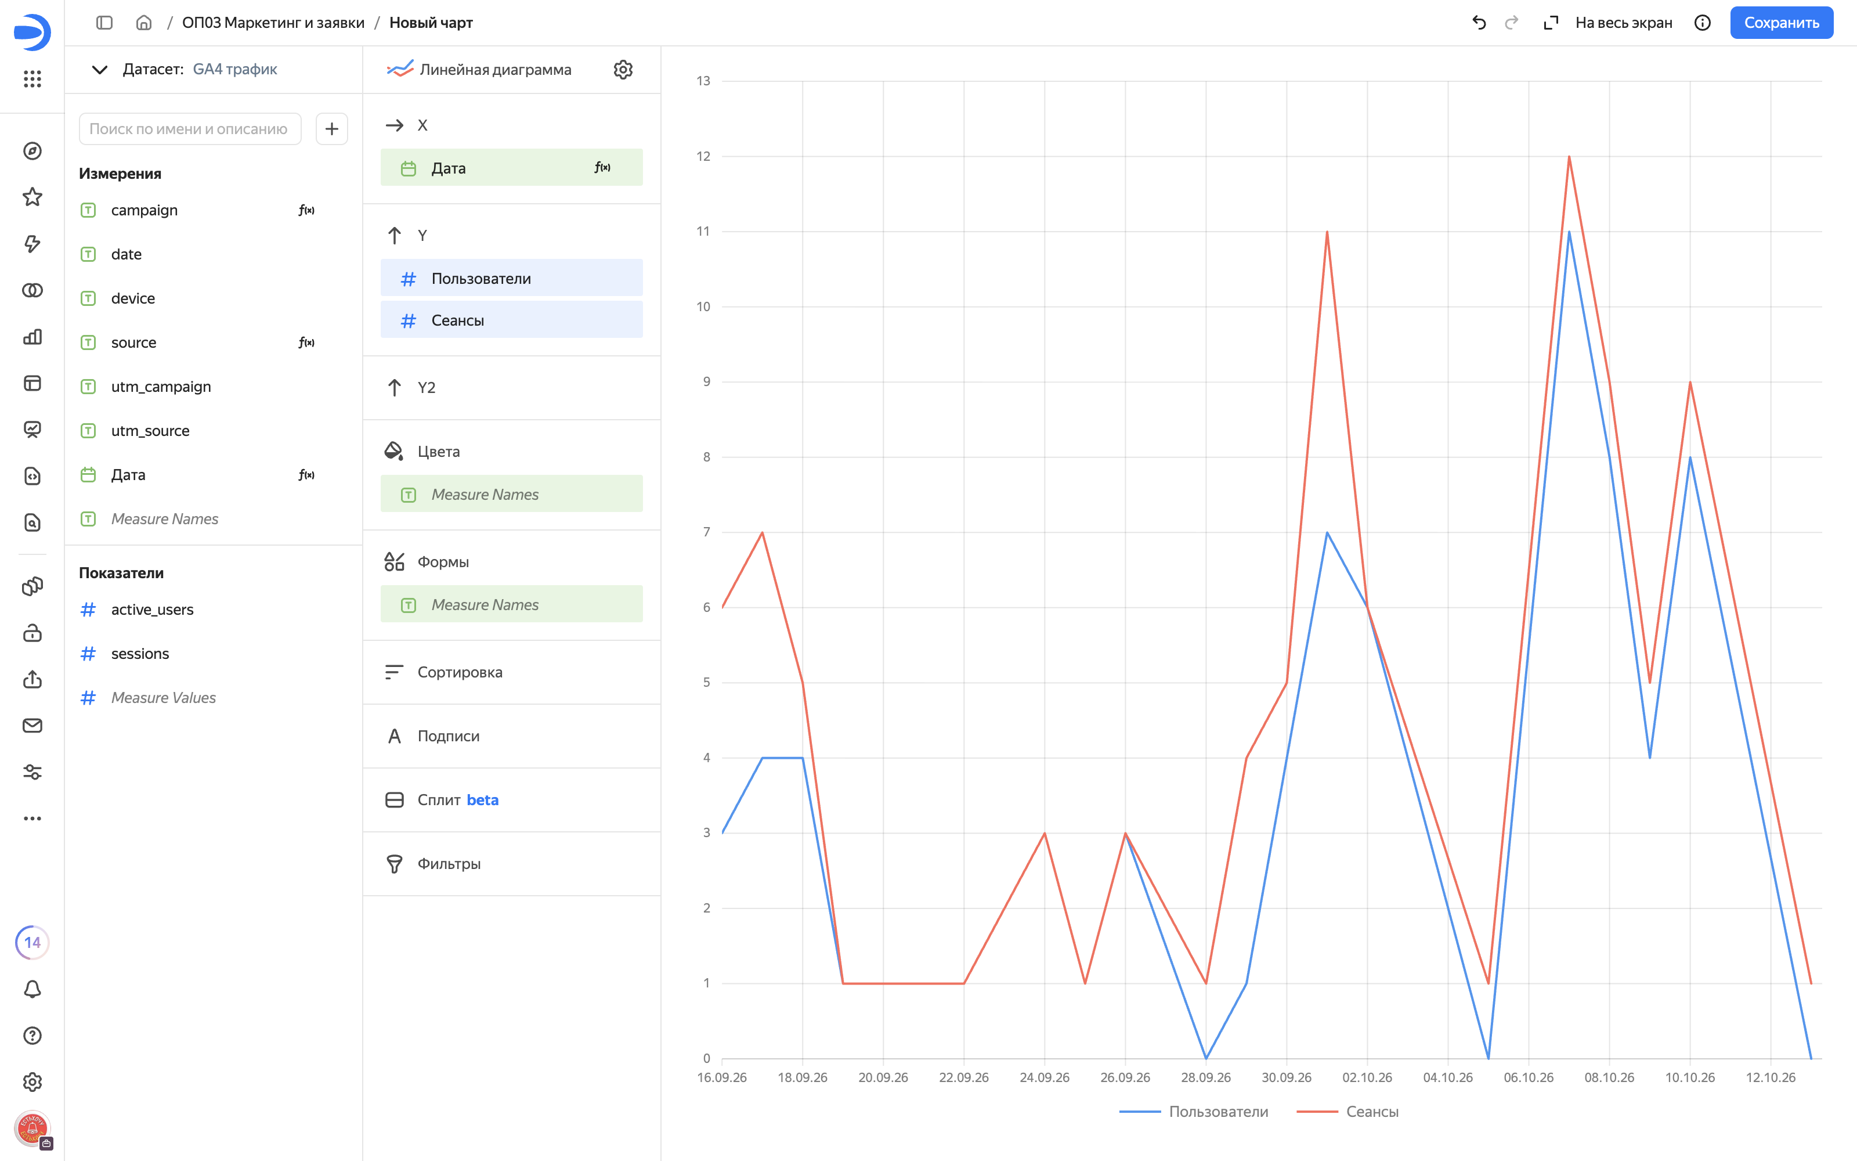Click the Сохранить button
The image size is (1857, 1161).
(1781, 23)
